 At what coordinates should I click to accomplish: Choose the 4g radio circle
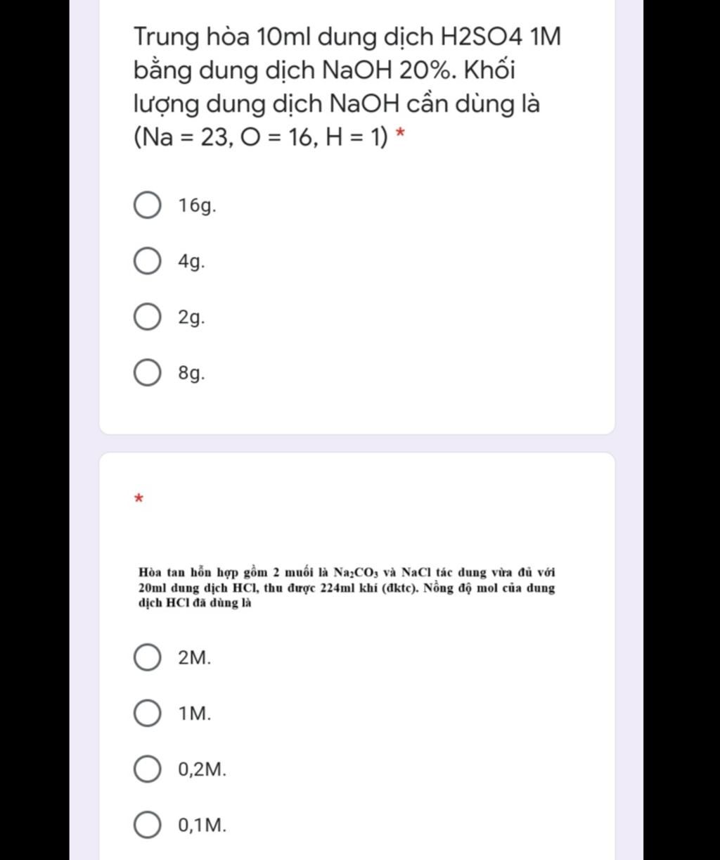pos(146,262)
